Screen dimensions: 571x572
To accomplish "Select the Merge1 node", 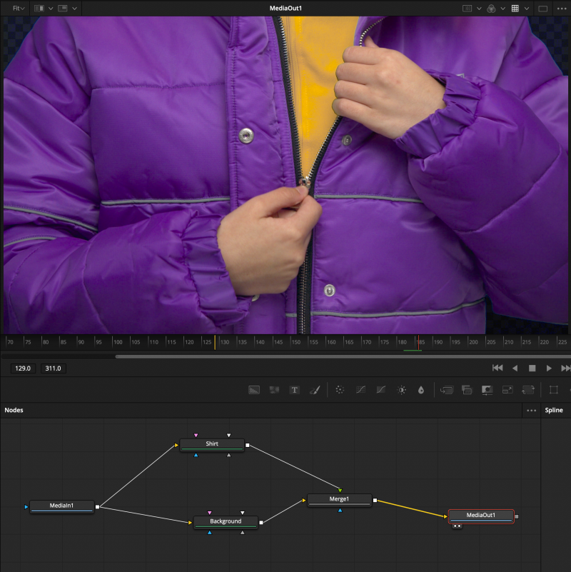I will [340, 499].
